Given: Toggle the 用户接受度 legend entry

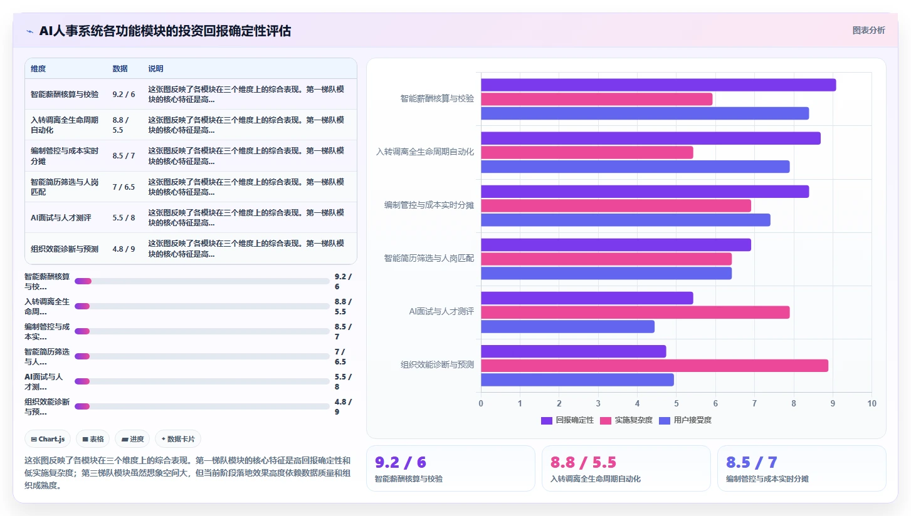Looking at the screenshot, I should pos(685,420).
